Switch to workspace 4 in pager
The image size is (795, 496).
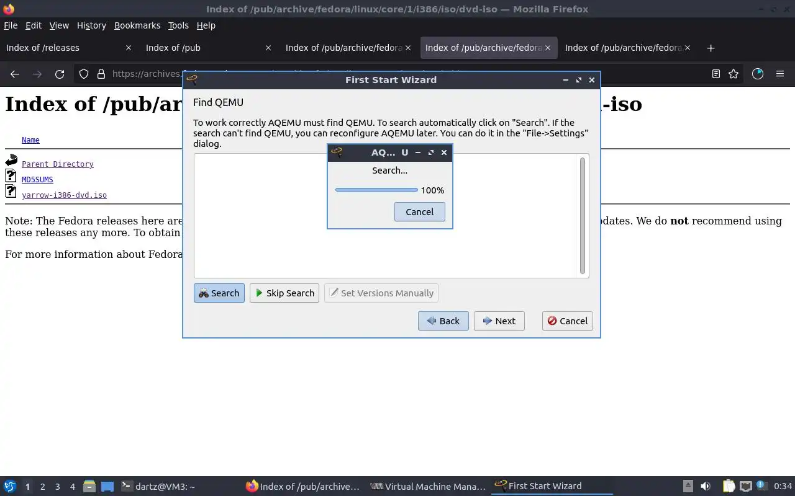73,487
